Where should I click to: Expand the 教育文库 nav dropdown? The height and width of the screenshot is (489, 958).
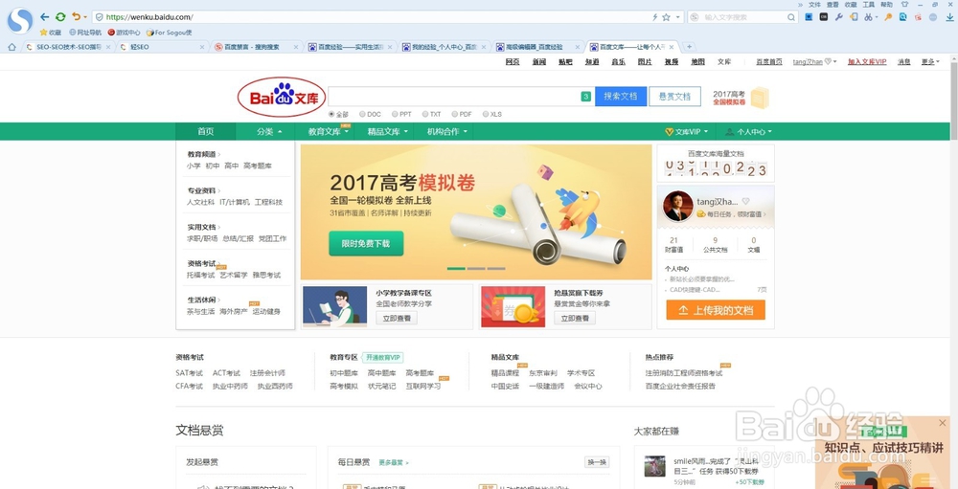pos(328,131)
